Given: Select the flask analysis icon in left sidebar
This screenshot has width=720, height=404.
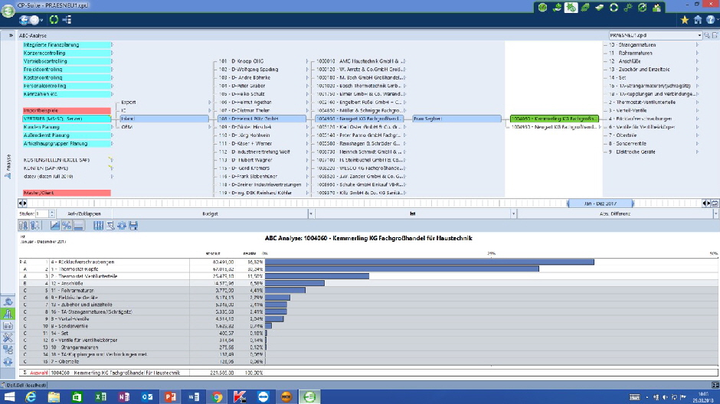Looking at the screenshot, I should 8,314.
